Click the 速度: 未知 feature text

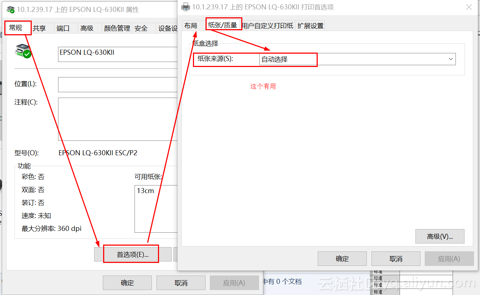coord(36,216)
